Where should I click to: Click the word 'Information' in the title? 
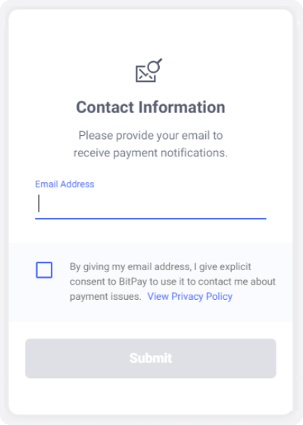click(182, 107)
